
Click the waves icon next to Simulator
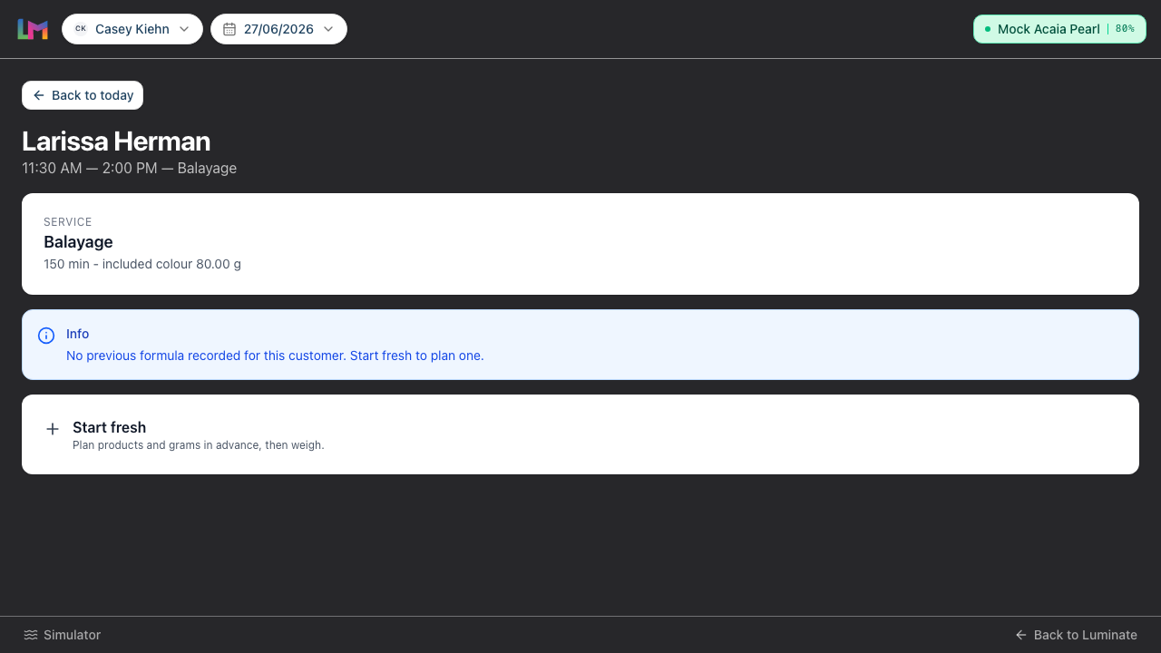[x=31, y=635]
